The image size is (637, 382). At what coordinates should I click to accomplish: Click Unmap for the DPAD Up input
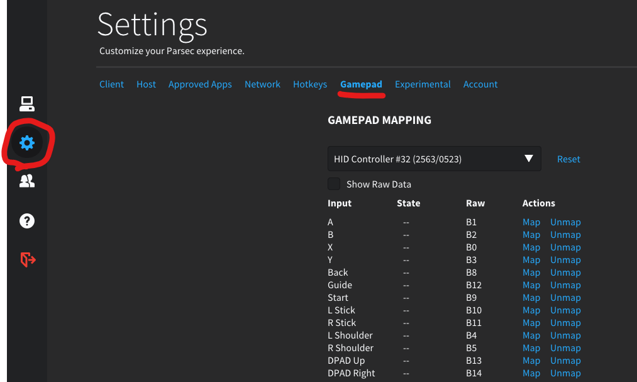tap(565, 361)
